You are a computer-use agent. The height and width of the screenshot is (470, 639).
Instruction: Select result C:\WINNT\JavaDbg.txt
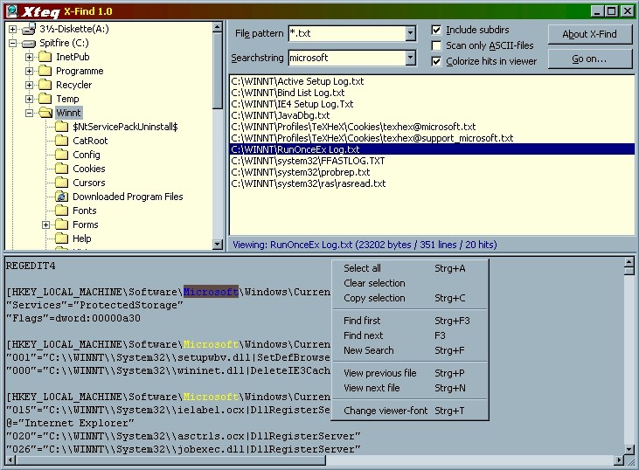click(432, 115)
